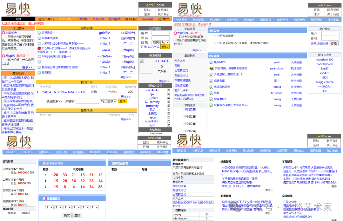The image size is (343, 221).
Task: Open the maggicmama new member link
Action: (x=325, y=82)
